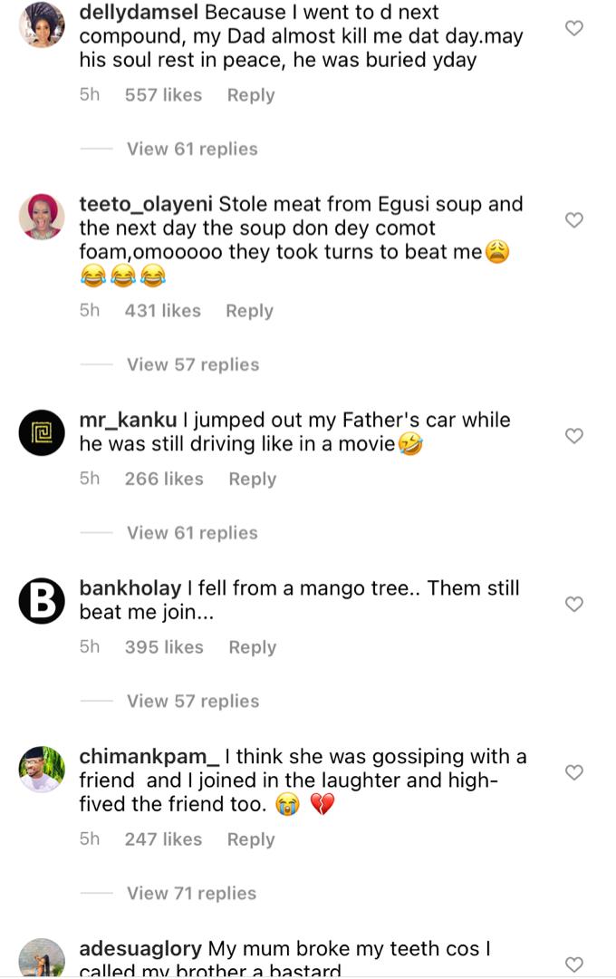Image resolution: width=616 pixels, height=979 pixels.
Task: Heart bankholay's mango tree comment
Action: (x=573, y=605)
